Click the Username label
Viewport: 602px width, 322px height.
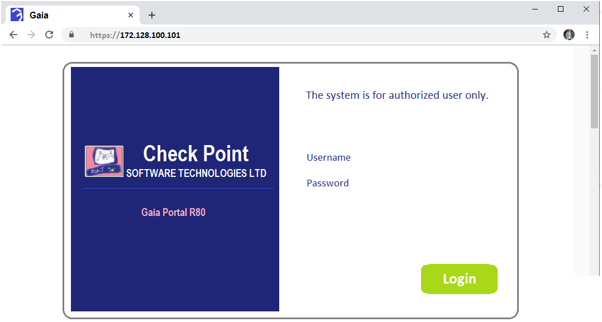(328, 157)
